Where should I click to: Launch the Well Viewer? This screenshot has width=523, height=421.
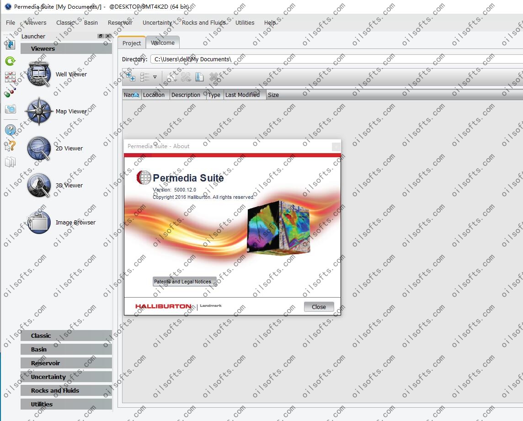coord(57,74)
